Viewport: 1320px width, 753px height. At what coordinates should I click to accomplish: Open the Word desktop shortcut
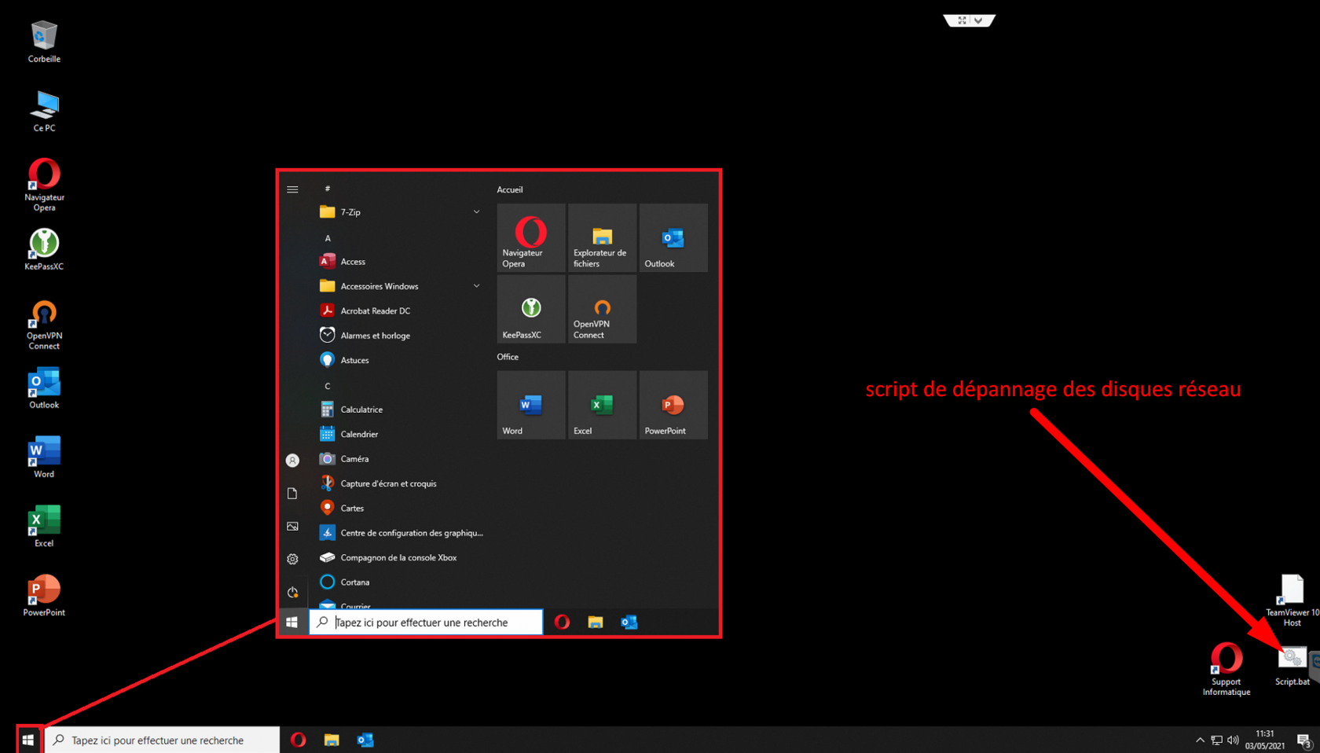pos(44,457)
